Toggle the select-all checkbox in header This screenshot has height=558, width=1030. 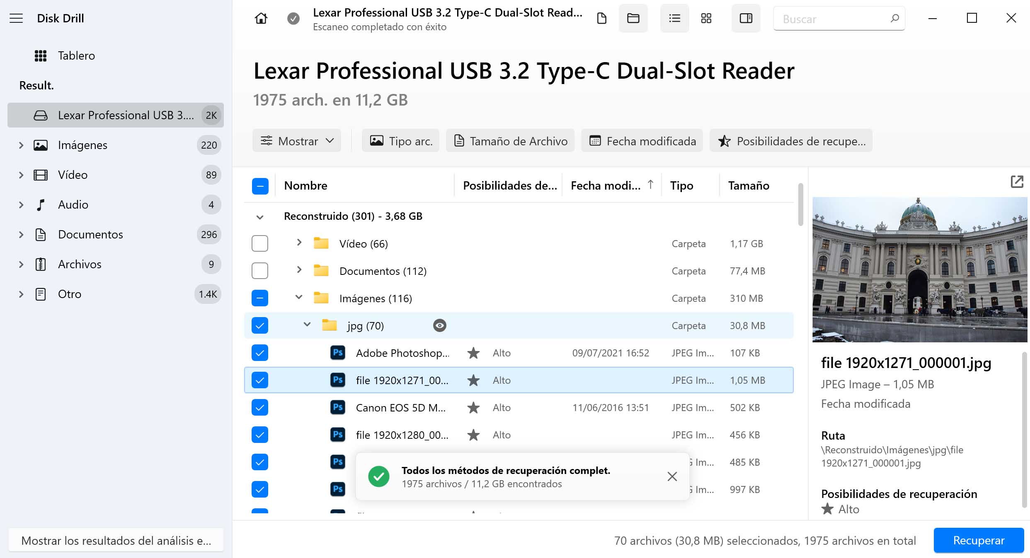(x=260, y=186)
